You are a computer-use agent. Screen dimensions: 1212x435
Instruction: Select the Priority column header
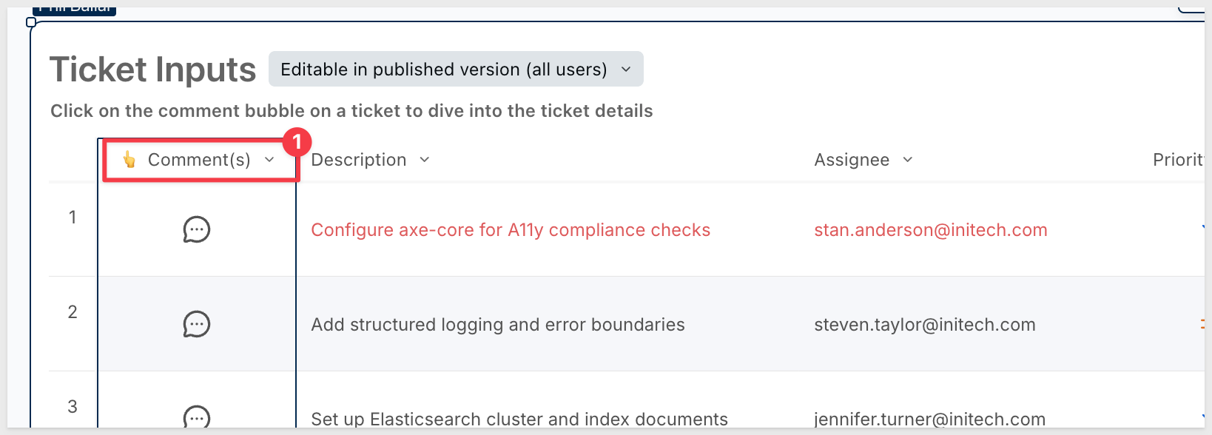[1179, 160]
